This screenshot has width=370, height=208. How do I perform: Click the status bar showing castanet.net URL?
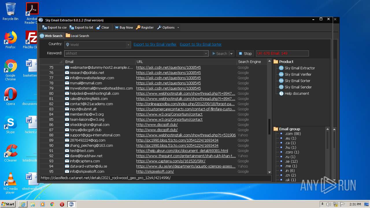click(x=155, y=178)
